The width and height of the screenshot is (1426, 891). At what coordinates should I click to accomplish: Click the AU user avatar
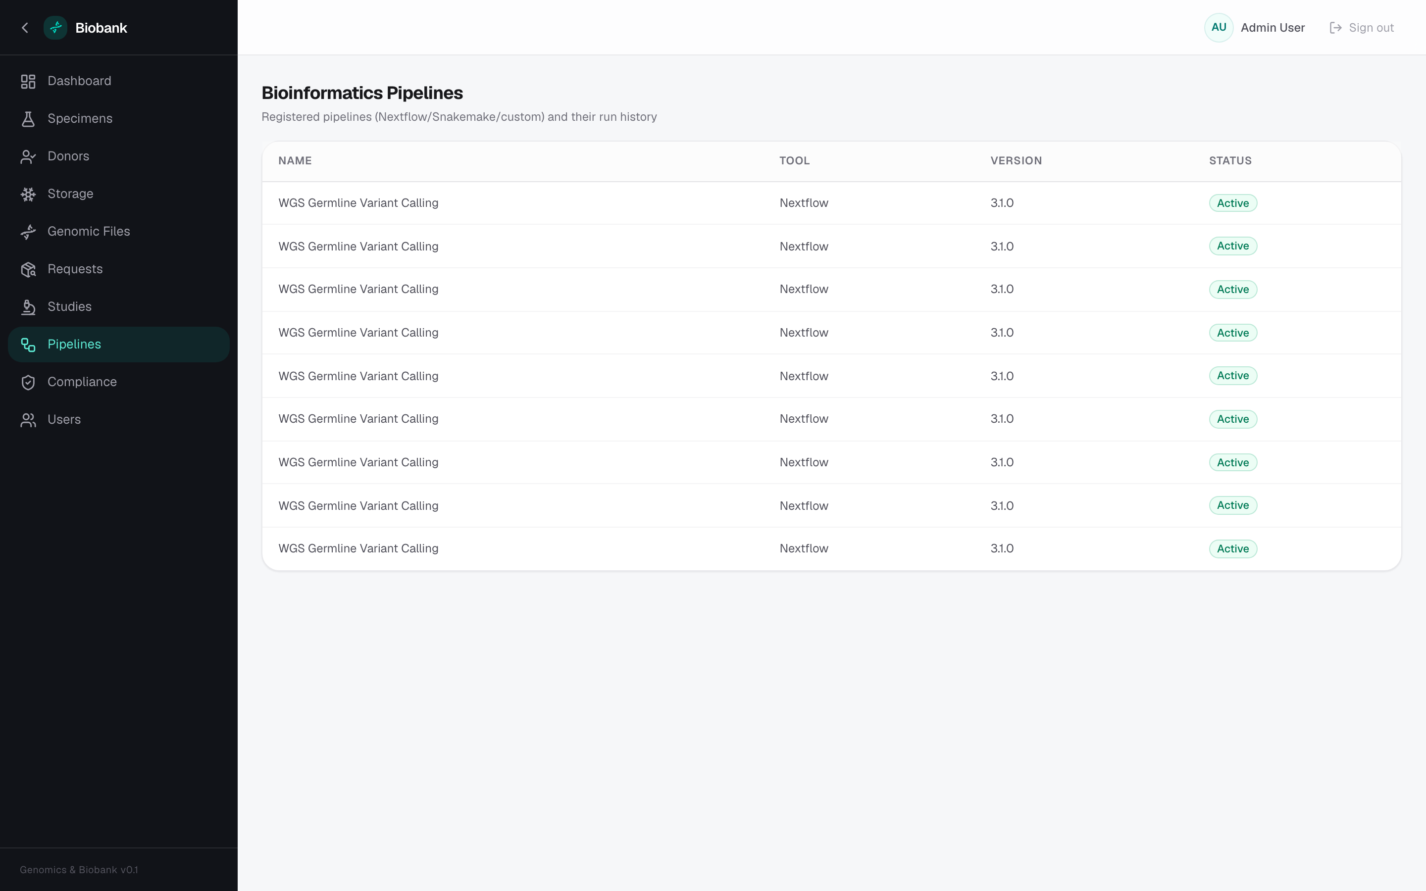[1219, 28]
